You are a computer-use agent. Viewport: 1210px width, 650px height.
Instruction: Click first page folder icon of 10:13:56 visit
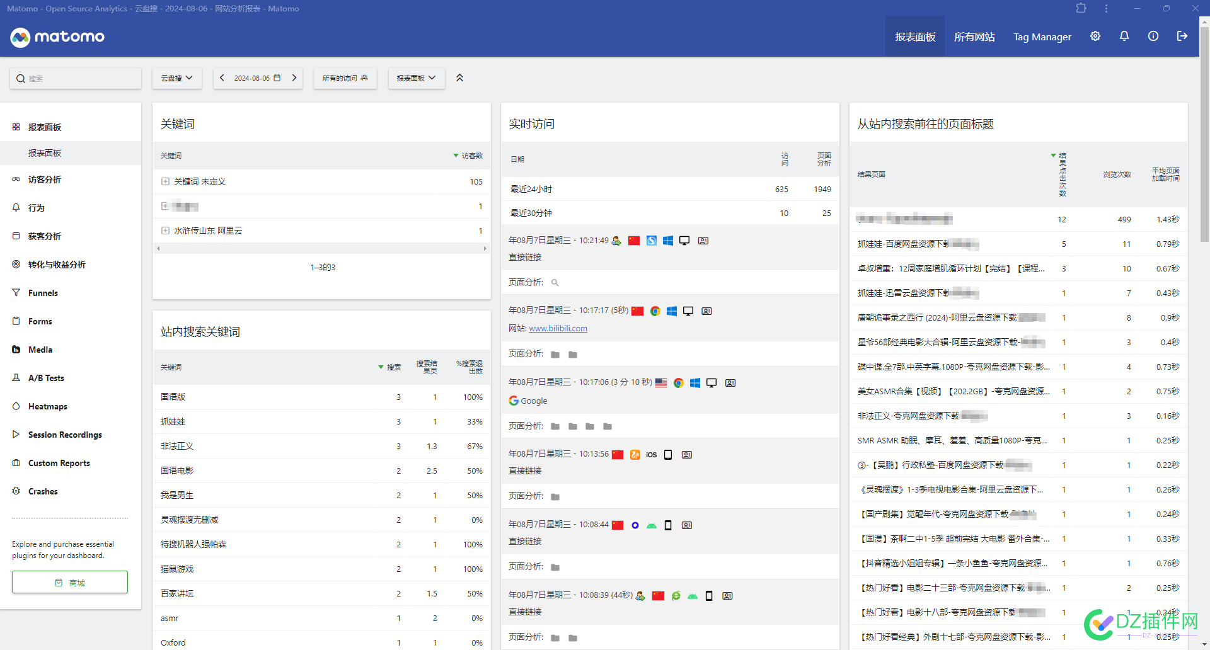(555, 497)
